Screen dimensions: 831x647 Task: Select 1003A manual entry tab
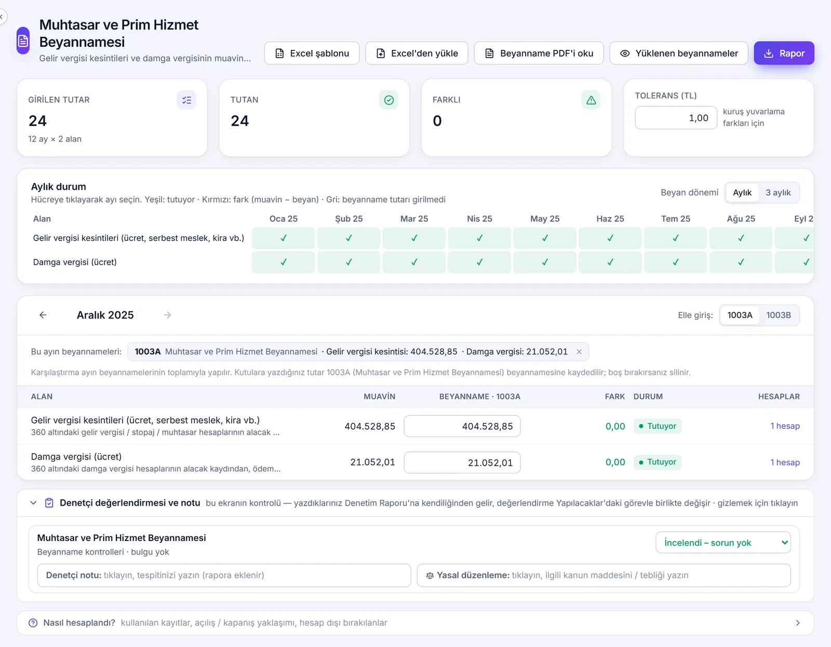(740, 315)
